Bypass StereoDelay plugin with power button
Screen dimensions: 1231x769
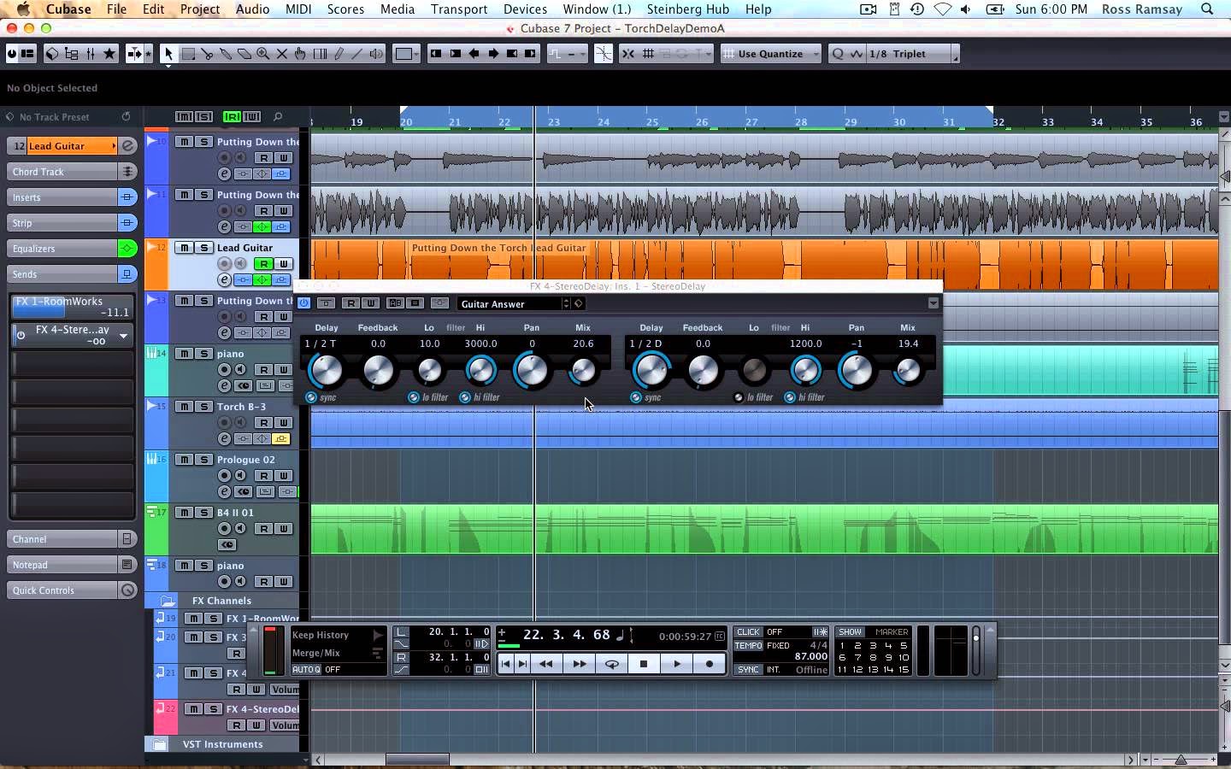303,303
